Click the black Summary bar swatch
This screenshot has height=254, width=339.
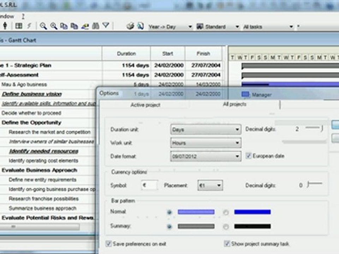tap(252, 226)
